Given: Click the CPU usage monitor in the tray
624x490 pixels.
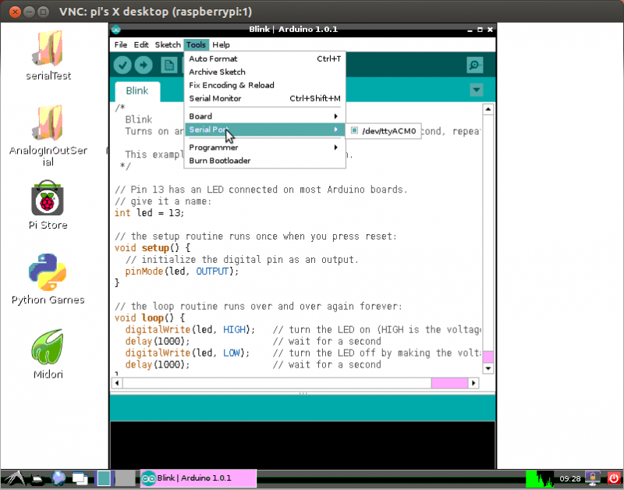Looking at the screenshot, I should click(x=540, y=479).
